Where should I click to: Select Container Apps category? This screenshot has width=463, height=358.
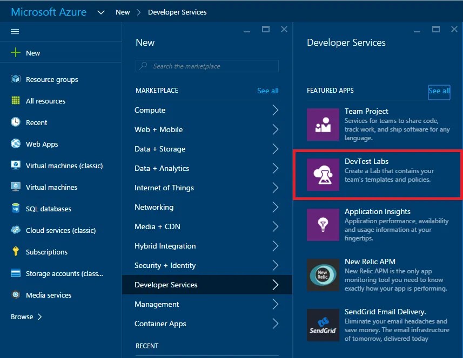(x=207, y=323)
